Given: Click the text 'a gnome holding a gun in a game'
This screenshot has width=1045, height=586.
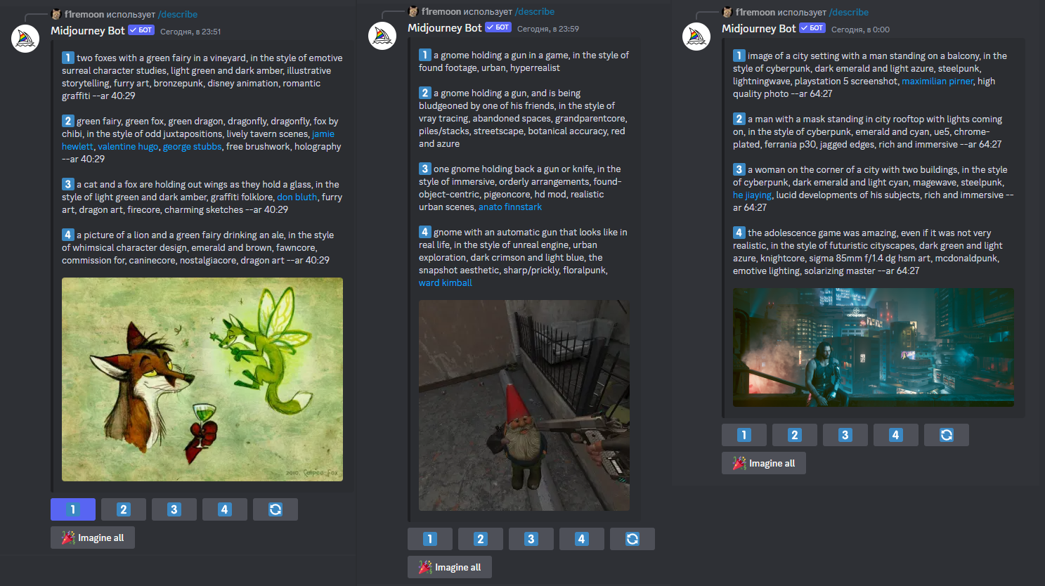Looking at the screenshot, I should click(501, 56).
